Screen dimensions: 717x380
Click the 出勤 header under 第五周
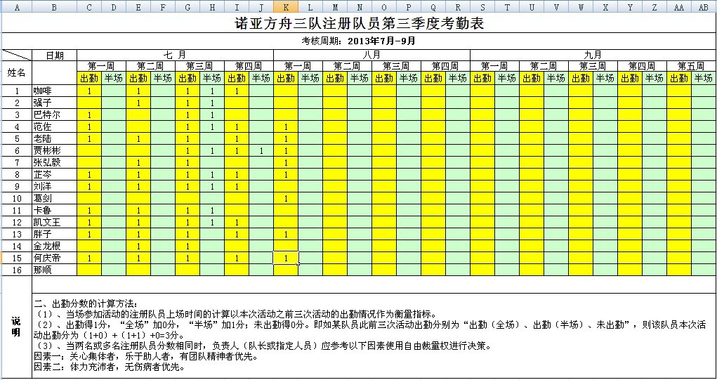[678, 78]
